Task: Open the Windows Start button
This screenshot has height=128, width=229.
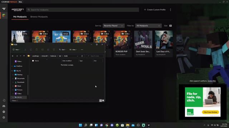Action: [80, 125]
